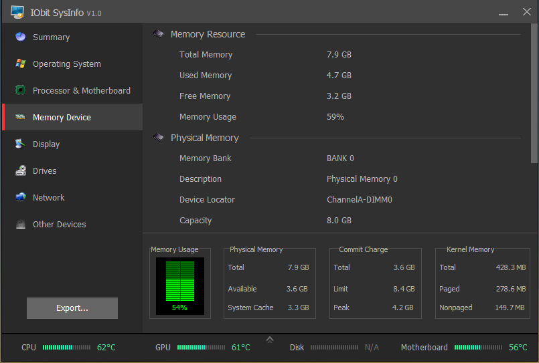Click the Commit Charge Peak 4.2 GB value
The width and height of the screenshot is (539, 363).
point(403,308)
